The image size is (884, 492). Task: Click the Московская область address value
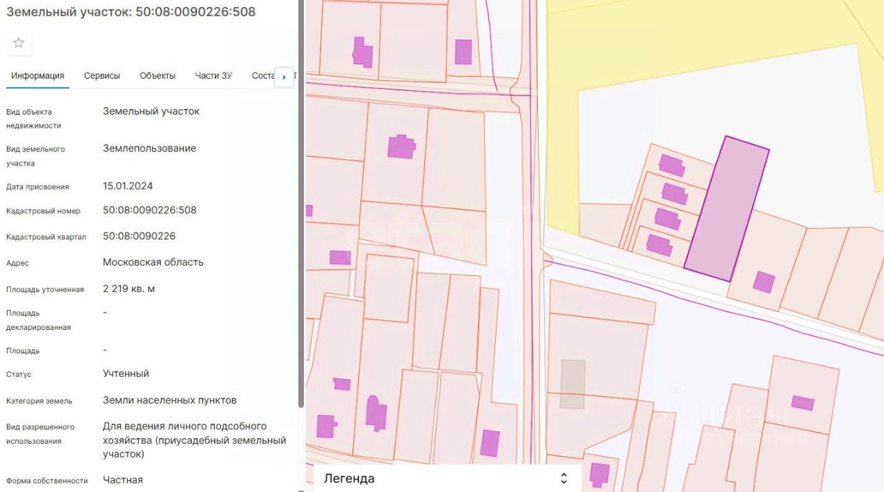[153, 262]
